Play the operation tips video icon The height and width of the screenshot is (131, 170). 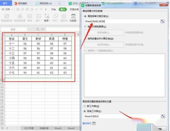tap(94, 124)
